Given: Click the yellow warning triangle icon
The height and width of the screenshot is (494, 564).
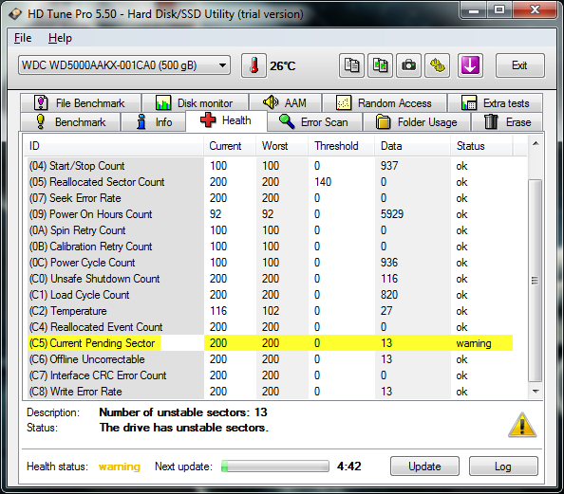Looking at the screenshot, I should point(522,425).
